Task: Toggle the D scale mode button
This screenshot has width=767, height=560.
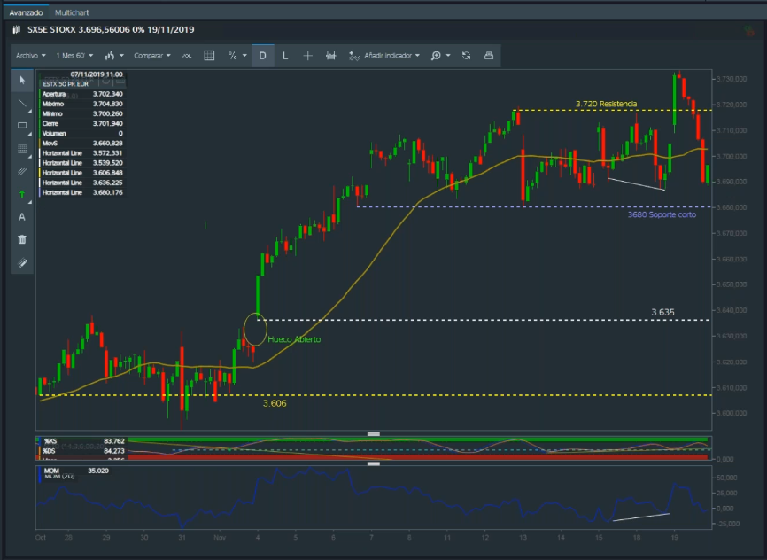Action: 262,55
